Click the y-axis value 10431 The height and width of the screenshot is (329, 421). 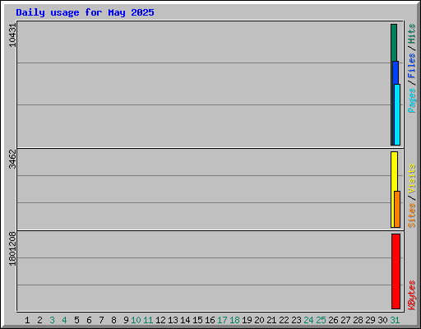click(x=12, y=35)
